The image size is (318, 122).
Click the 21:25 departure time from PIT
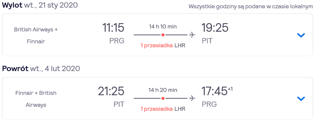[x=111, y=91]
